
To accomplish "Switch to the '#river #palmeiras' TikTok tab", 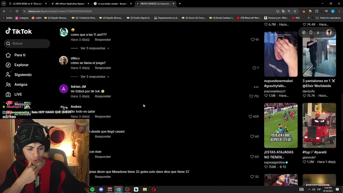I will tap(70, 4).
